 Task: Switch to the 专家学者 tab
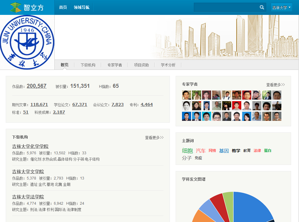pyautogui.click(x=115, y=65)
